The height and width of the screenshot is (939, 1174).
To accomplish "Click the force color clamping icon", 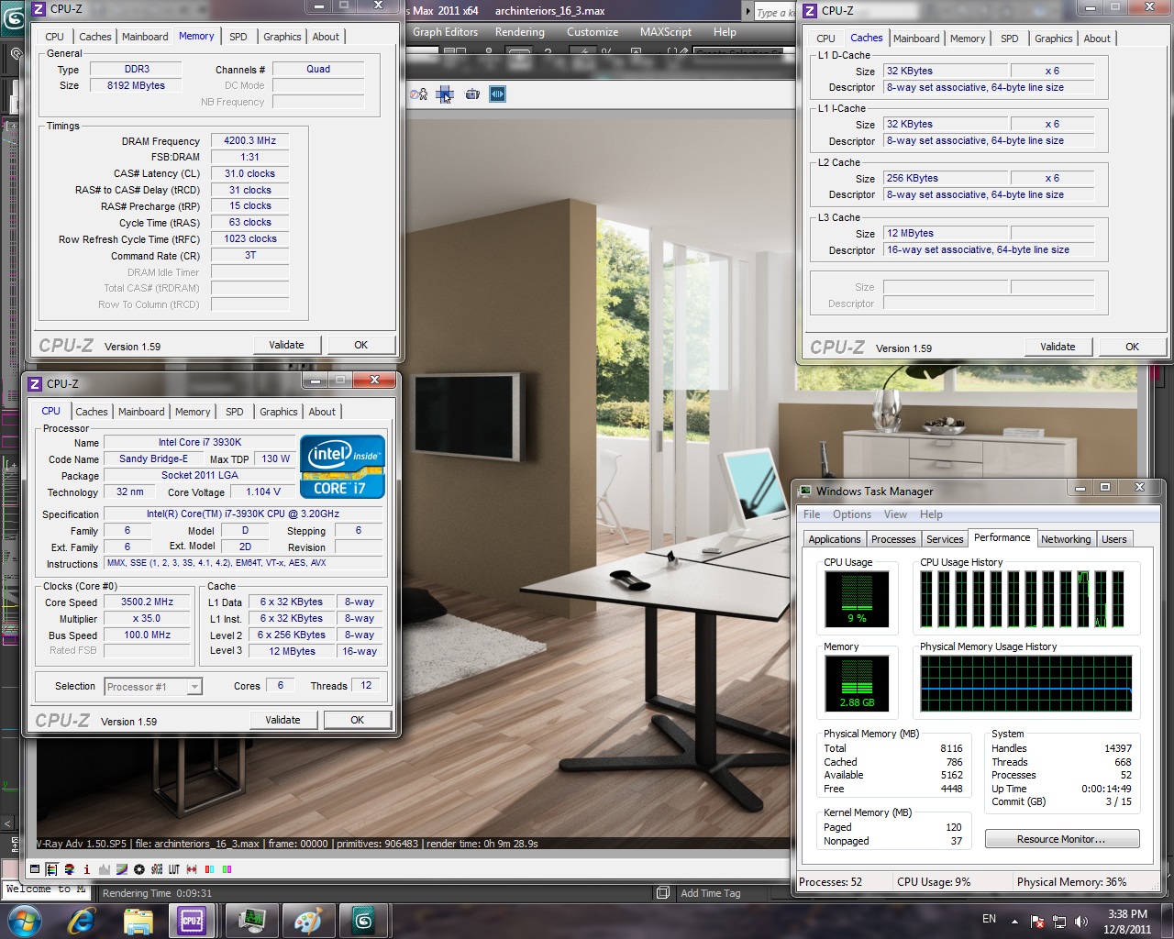I will point(69,869).
